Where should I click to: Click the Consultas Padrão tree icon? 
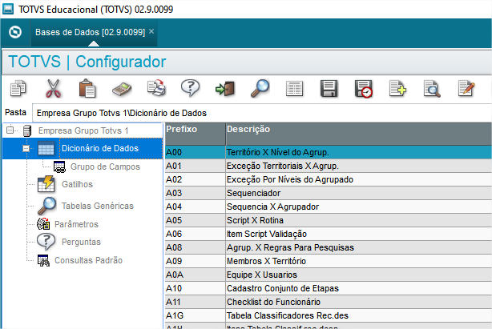43,260
